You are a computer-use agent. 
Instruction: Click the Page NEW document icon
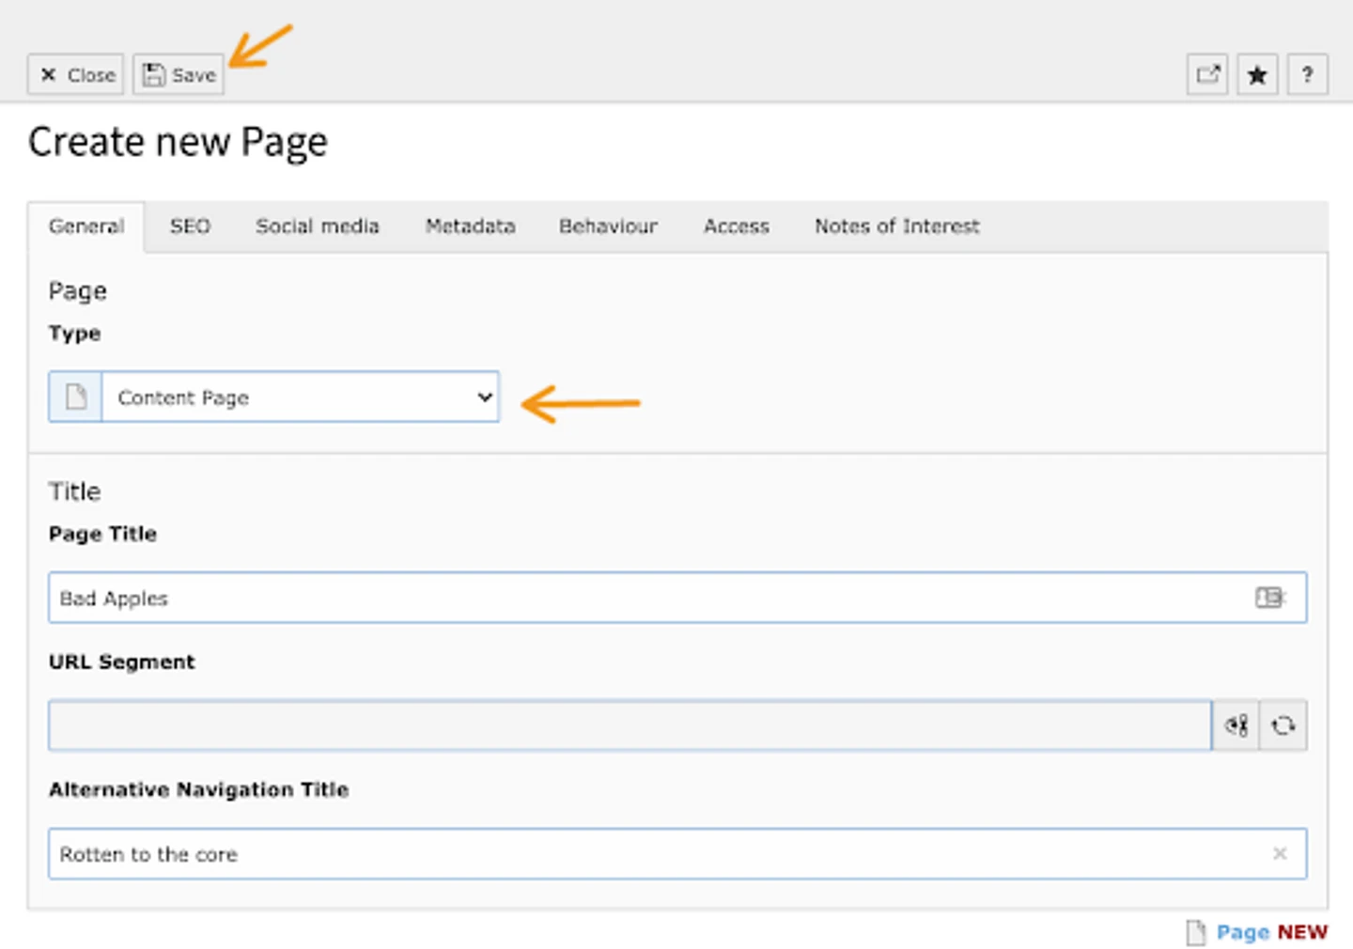1195,932
